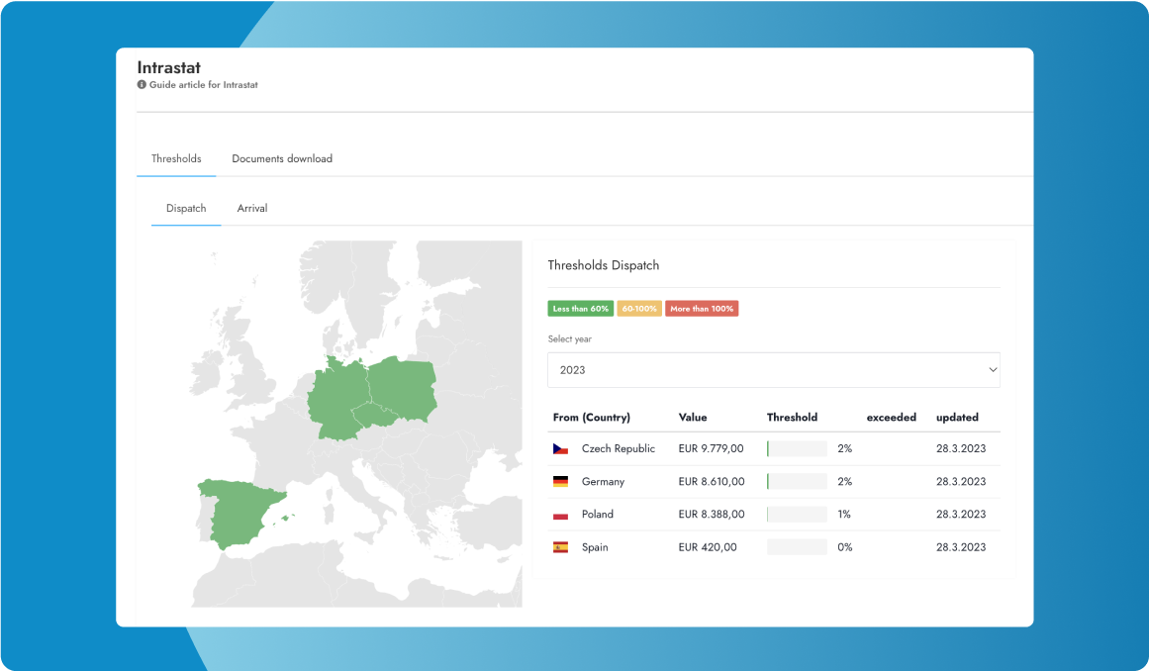Click Germany threshold progress bar

tap(798, 482)
